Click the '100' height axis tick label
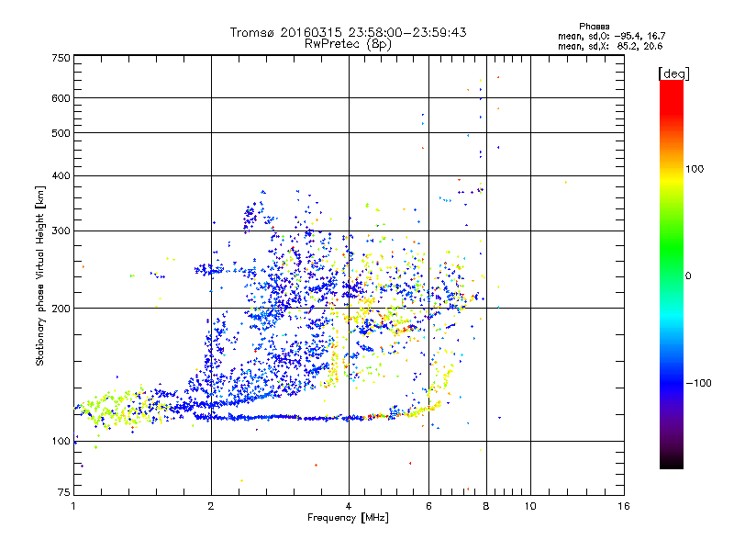This screenshot has height=551, width=734. click(61, 441)
